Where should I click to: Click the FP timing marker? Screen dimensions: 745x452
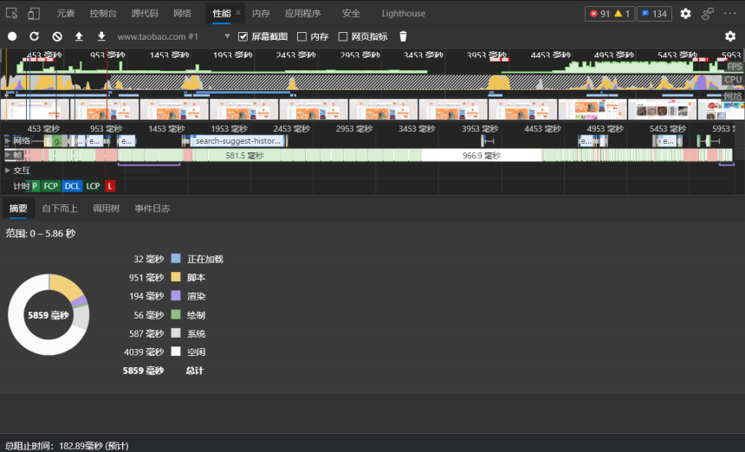pos(34,186)
